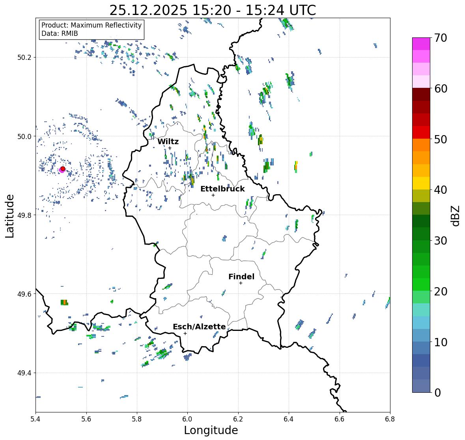This screenshot has height=440, width=465.
Task: Click the yellow 40 dBZ colorbar band
Action: (421, 183)
